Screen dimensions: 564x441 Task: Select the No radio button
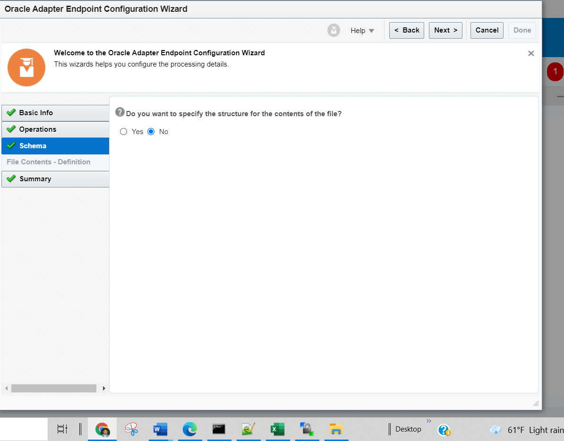click(151, 132)
